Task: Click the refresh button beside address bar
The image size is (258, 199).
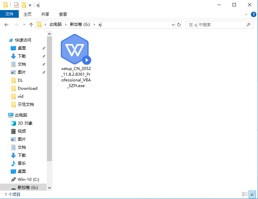Action: click(x=179, y=25)
